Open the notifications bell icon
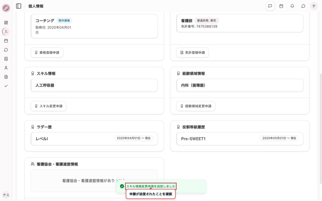322x201 pixels. 292,6
